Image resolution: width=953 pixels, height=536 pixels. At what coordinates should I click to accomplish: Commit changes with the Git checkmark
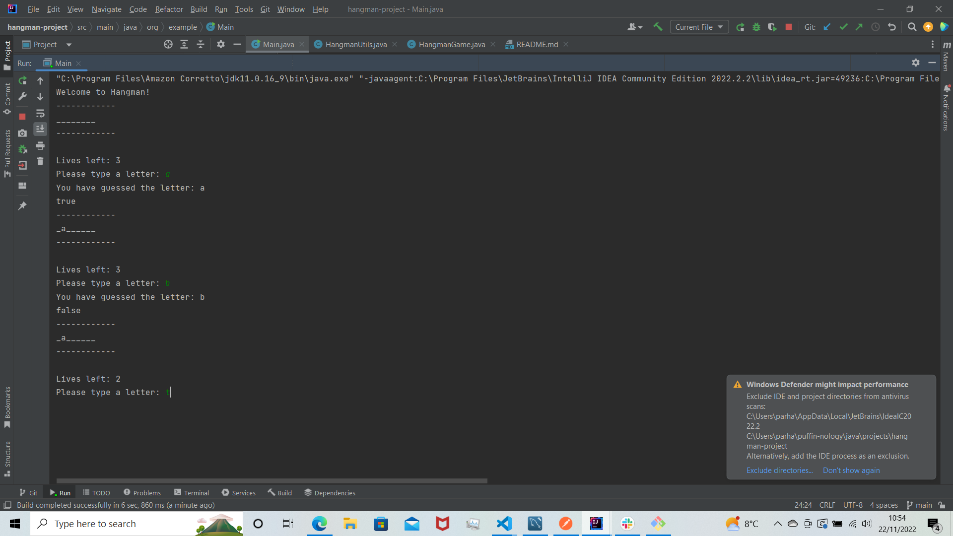pyautogui.click(x=843, y=27)
